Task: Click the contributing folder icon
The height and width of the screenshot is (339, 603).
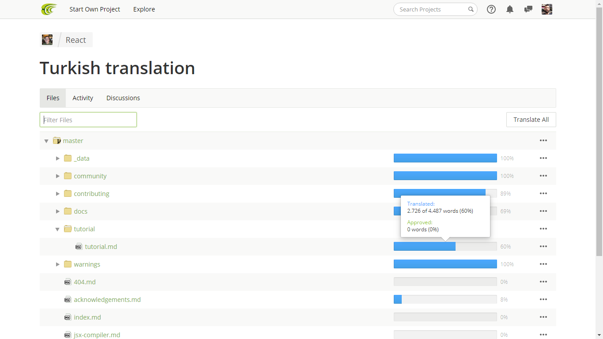Action: (x=68, y=193)
